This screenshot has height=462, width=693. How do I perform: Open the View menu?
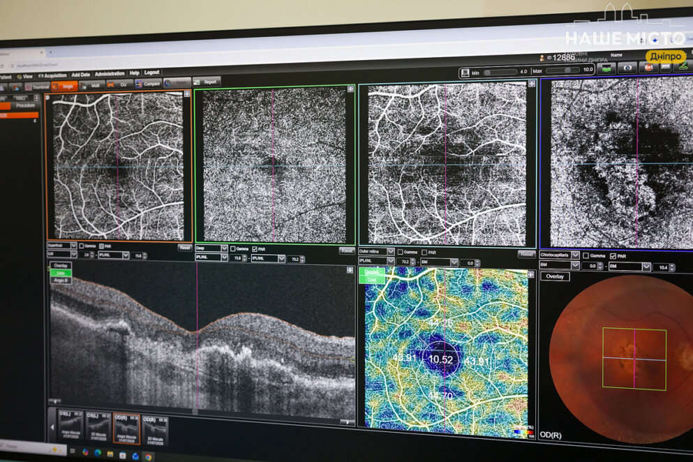point(24,77)
